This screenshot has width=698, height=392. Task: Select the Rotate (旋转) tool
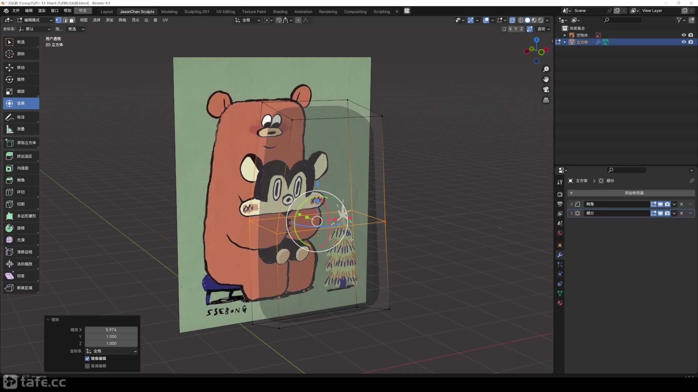[x=21, y=79]
